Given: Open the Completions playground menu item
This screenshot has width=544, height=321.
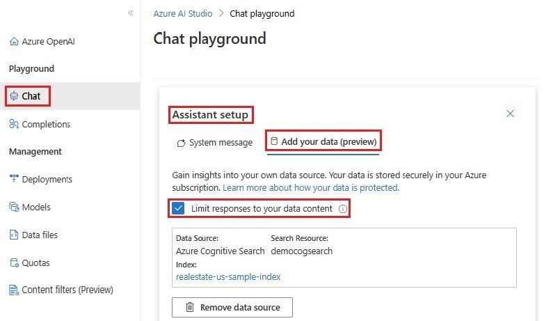Looking at the screenshot, I should [x=46, y=124].
